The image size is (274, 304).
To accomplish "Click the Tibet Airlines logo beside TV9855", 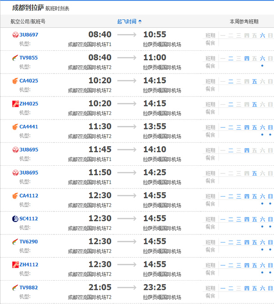I will point(15,58).
